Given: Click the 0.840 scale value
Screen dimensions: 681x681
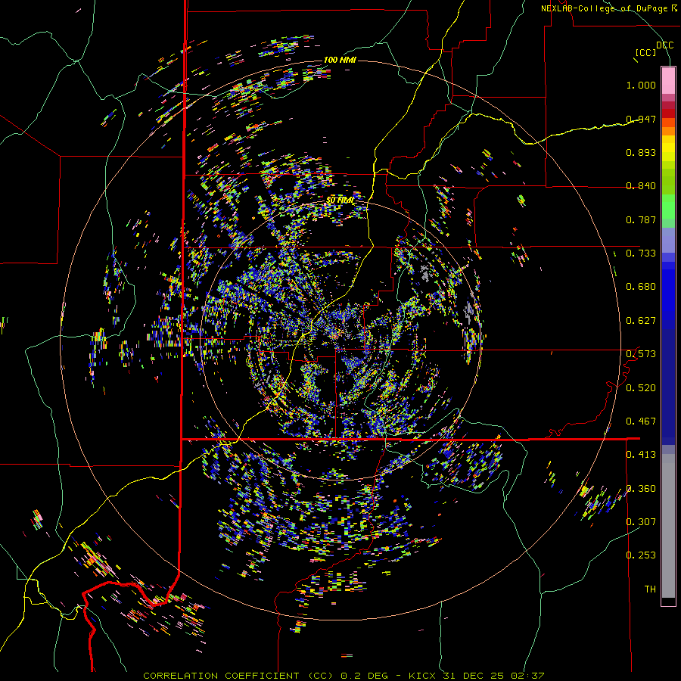Looking at the screenshot, I should pyautogui.click(x=641, y=186).
